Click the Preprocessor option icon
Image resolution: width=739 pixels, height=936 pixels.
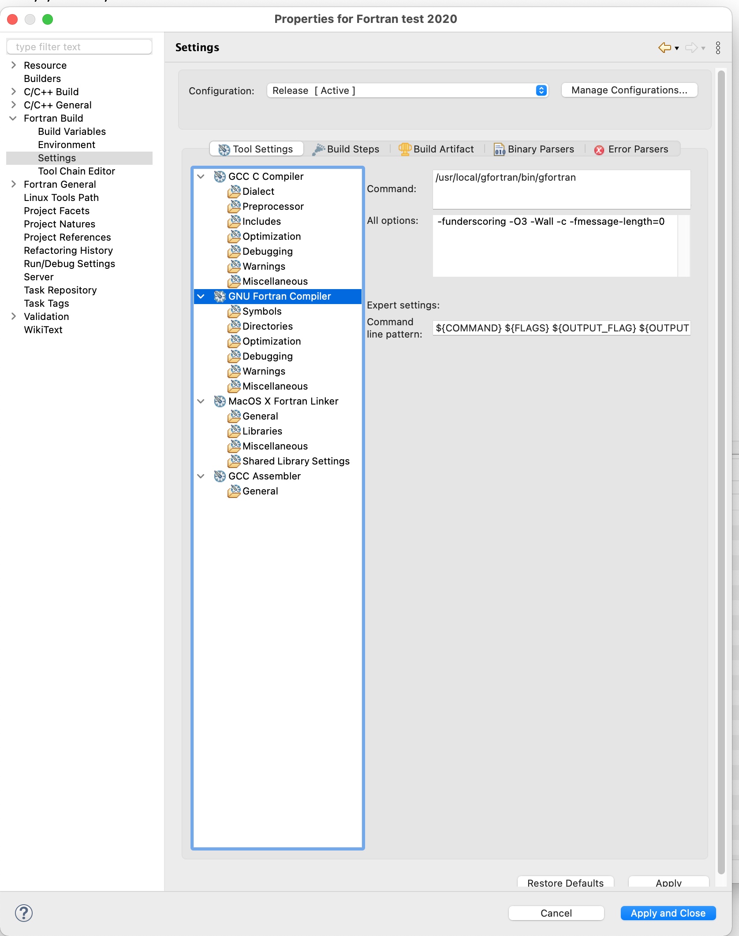tap(234, 206)
